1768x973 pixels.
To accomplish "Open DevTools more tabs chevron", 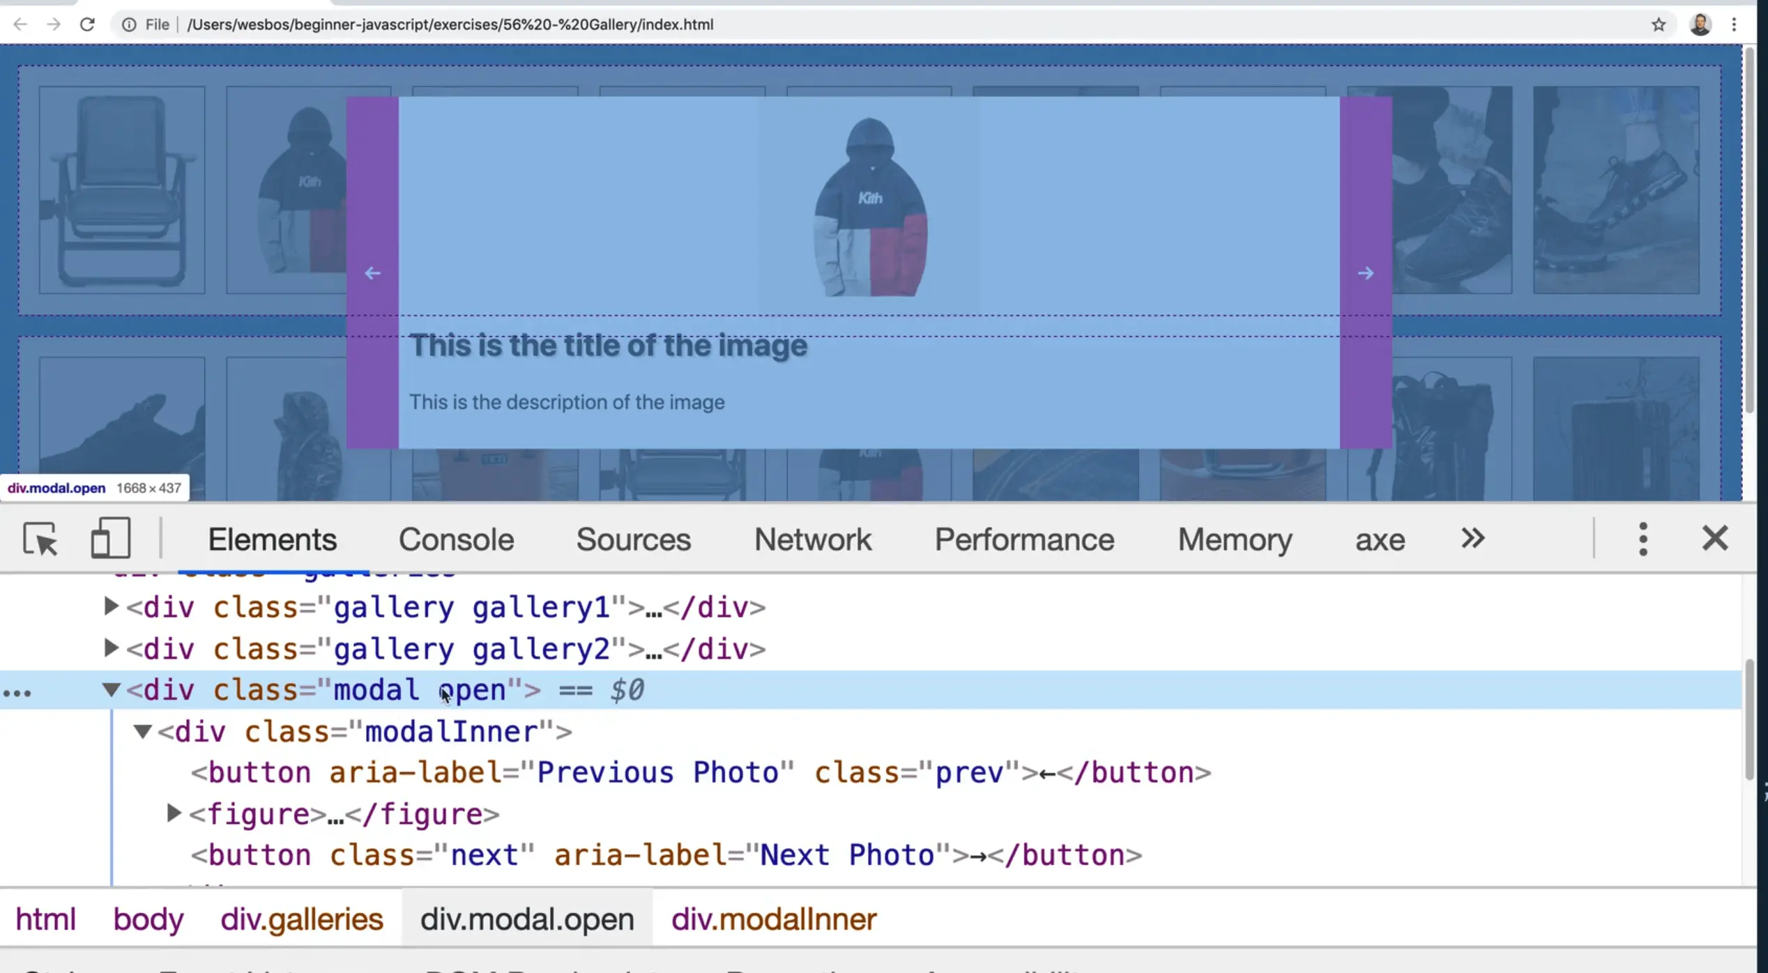I will pyautogui.click(x=1472, y=539).
